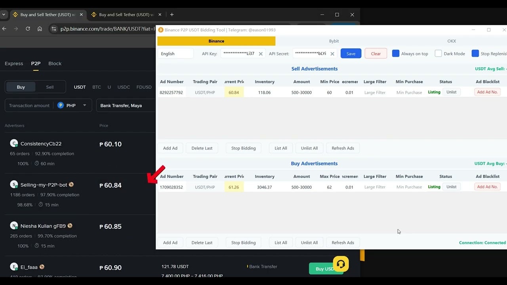Click the verified badge beside Selling-my-P2P-bot

(x=71, y=184)
